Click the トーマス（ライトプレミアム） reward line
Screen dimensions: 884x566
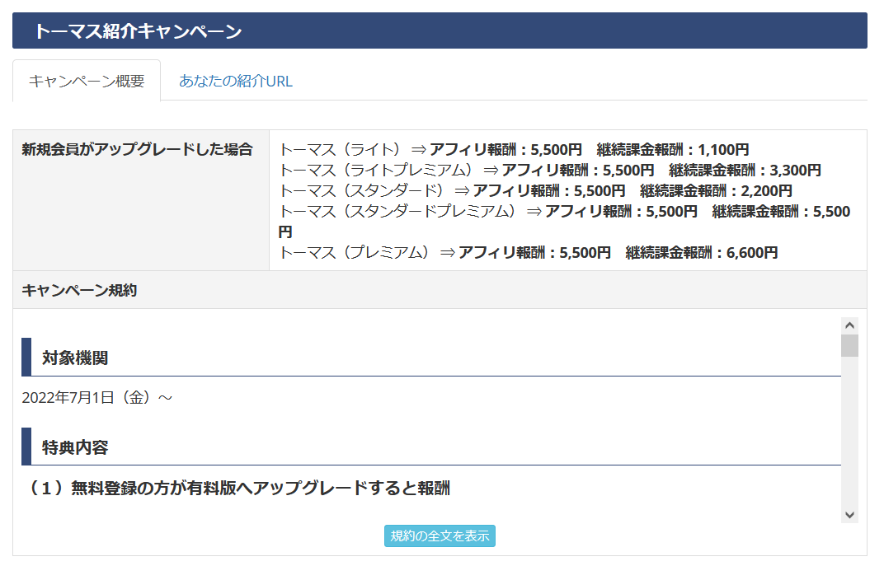pyautogui.click(x=550, y=171)
